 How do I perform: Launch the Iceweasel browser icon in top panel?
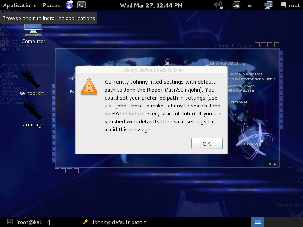point(69,5)
